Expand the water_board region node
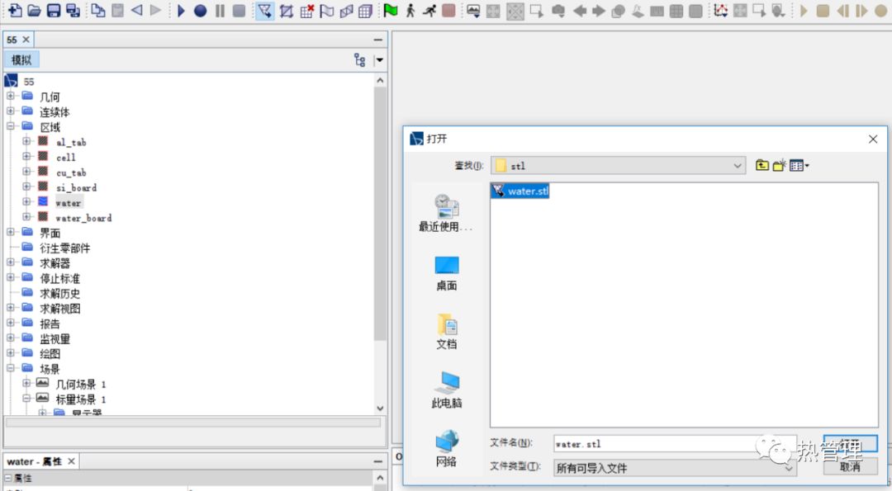Screen dimensions: 892x491 tap(26, 216)
